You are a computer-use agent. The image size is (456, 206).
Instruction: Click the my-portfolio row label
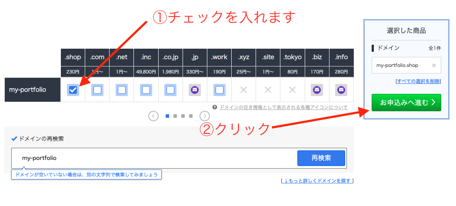click(x=33, y=90)
